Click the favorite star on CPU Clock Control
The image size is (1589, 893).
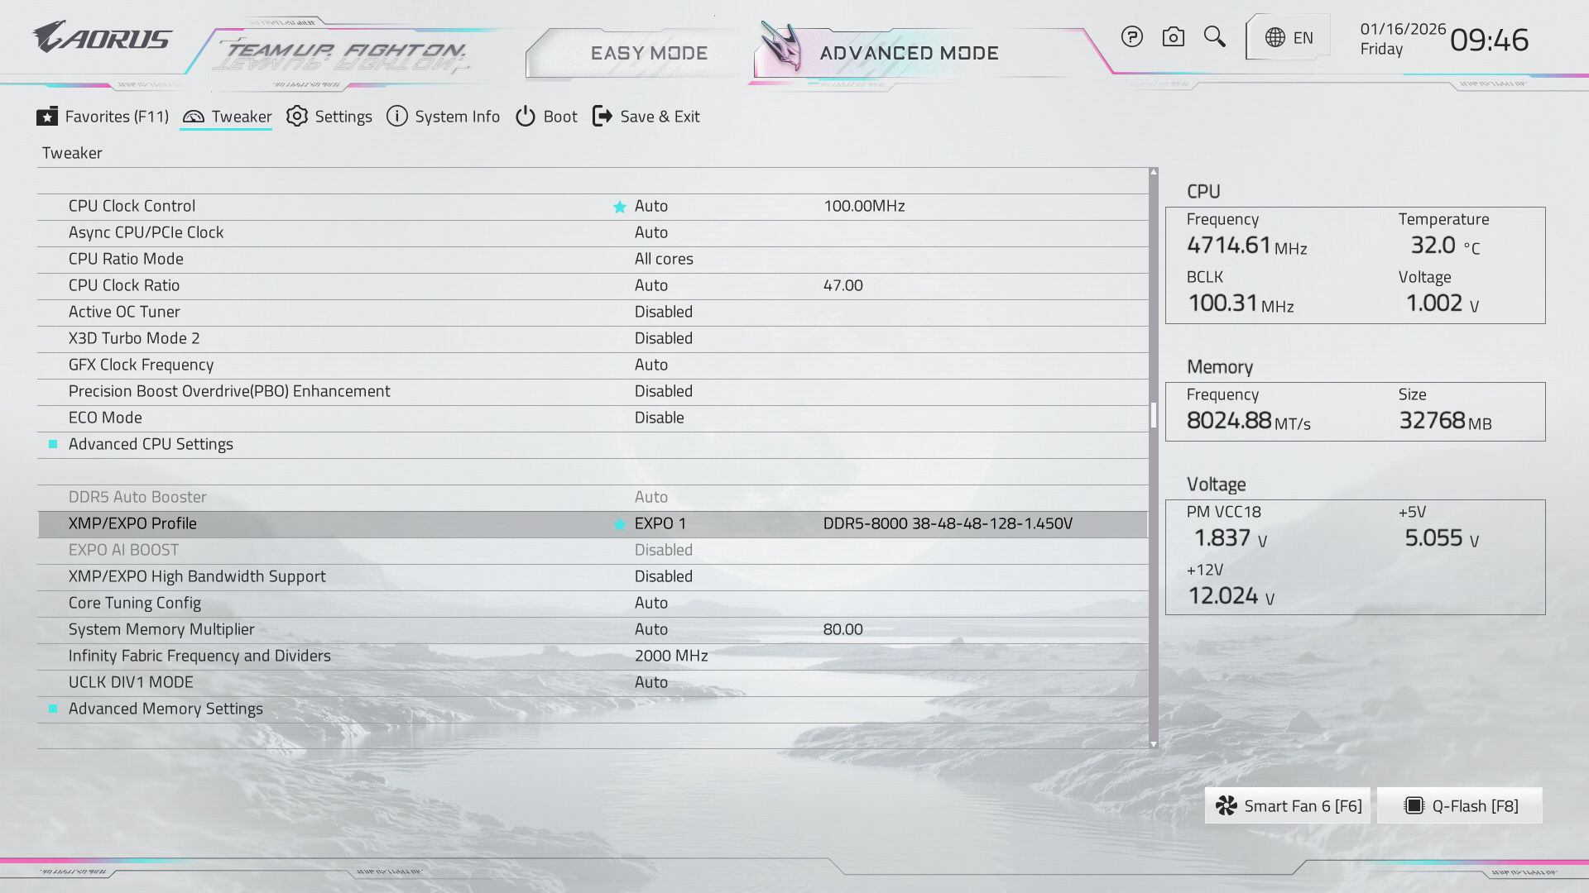pos(619,207)
